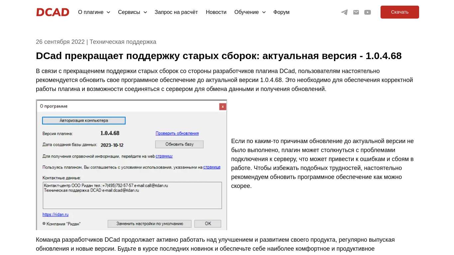Open the Telegram channel icon
Image resolution: width=454 pixels, height=255 pixels.
tap(344, 12)
